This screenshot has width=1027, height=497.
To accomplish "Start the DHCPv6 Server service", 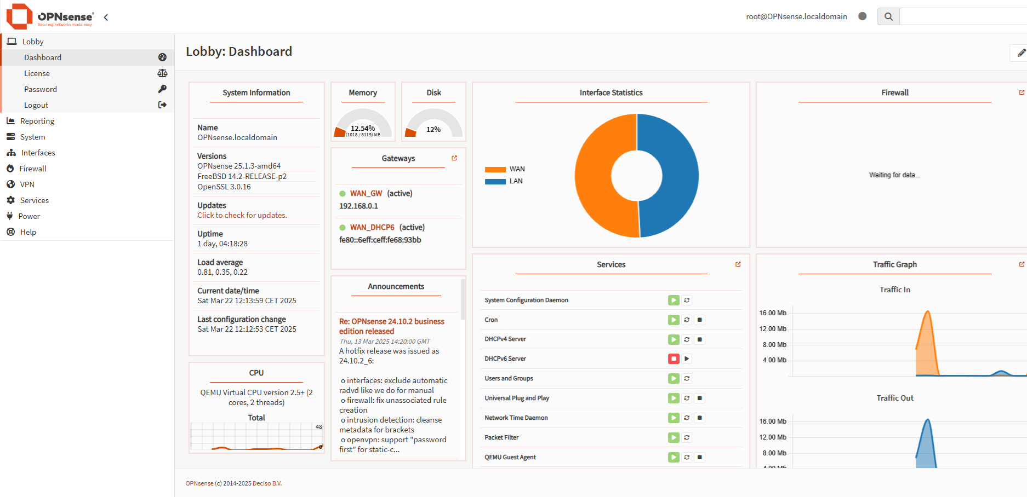I will pyautogui.click(x=687, y=359).
